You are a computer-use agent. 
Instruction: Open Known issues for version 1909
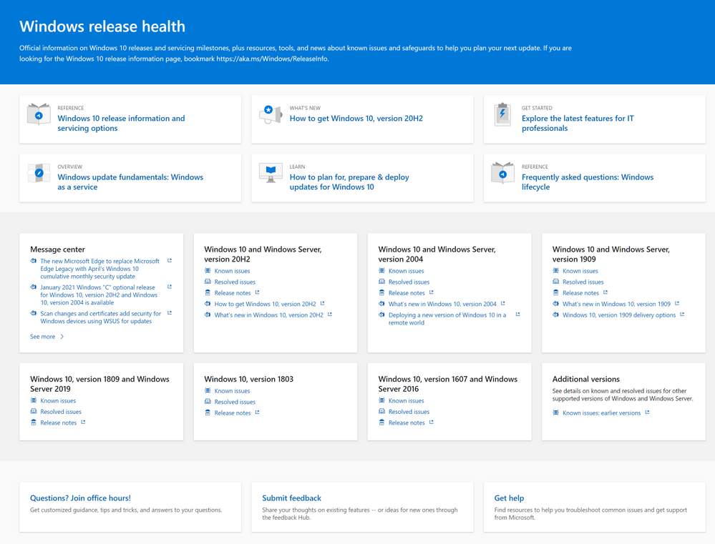tap(580, 271)
